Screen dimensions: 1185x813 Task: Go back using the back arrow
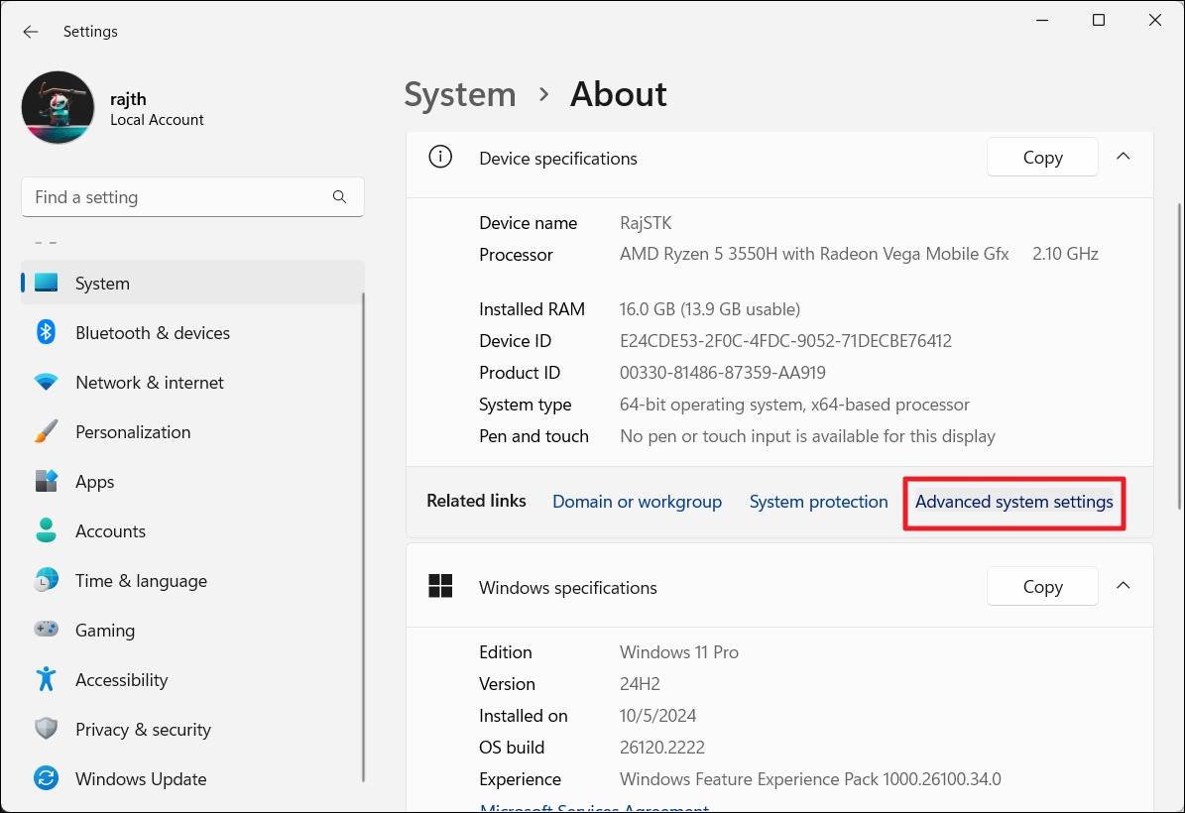31,32
